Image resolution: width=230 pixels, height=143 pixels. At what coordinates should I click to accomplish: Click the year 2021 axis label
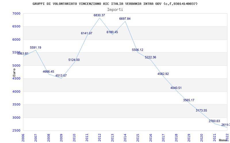pyautogui.click(x=214, y=138)
